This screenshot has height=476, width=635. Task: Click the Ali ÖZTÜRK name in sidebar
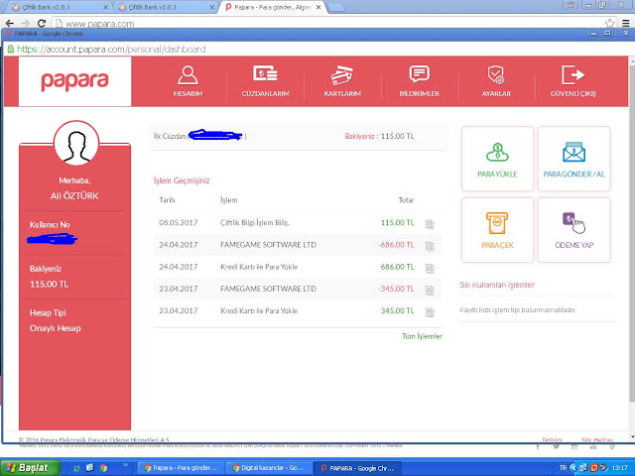pos(74,196)
